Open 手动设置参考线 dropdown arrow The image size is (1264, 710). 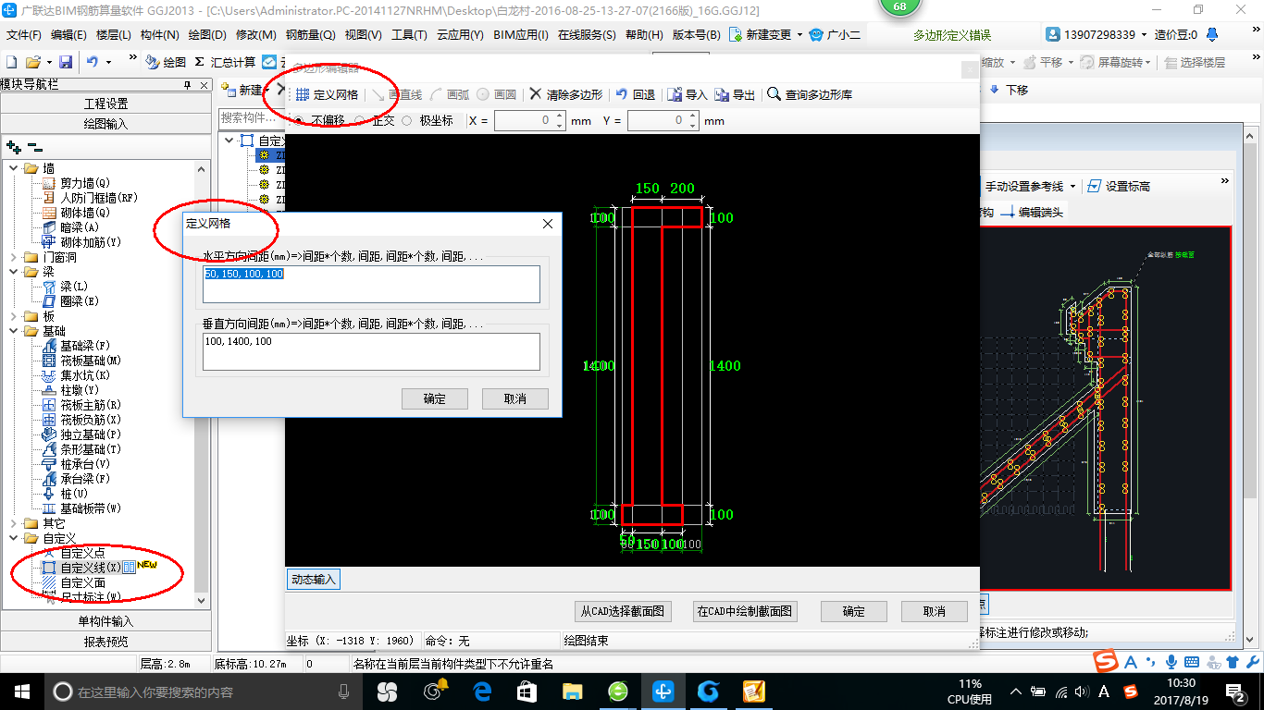1072,187
